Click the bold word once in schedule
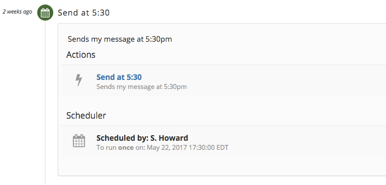The width and height of the screenshot is (386, 185). 126,148
